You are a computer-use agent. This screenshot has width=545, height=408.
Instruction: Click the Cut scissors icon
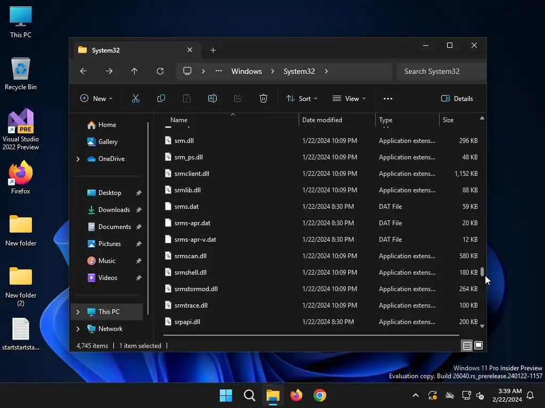[x=136, y=98]
